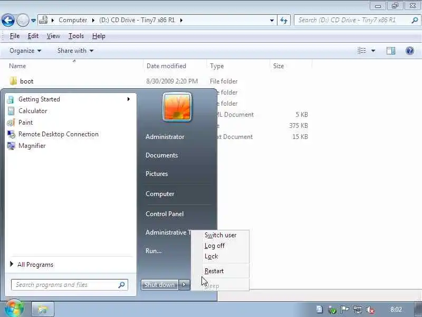This screenshot has height=317, width=422.
Task: Launch Magnifier from Start menu
Action: (70, 146)
